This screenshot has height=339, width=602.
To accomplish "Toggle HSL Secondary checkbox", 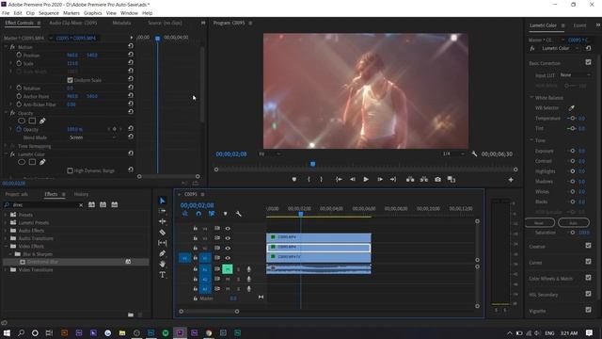I will pos(588,294).
